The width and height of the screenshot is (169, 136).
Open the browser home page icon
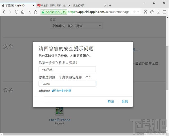tap(23, 12)
